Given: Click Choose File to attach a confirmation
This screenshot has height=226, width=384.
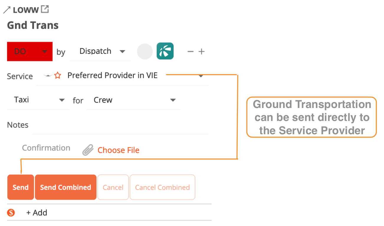Looking at the screenshot, I should 118,150.
